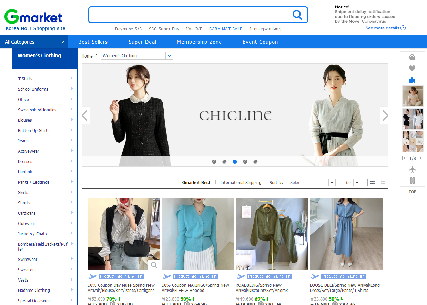Show previous banner with left arrow
This screenshot has height=305, width=427.
click(85, 115)
